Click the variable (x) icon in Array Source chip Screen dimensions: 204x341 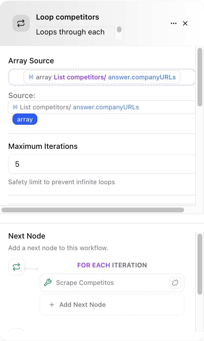31,77
